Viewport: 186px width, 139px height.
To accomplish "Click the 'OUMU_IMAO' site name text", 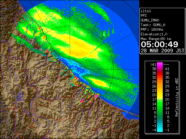I will 150,20.
